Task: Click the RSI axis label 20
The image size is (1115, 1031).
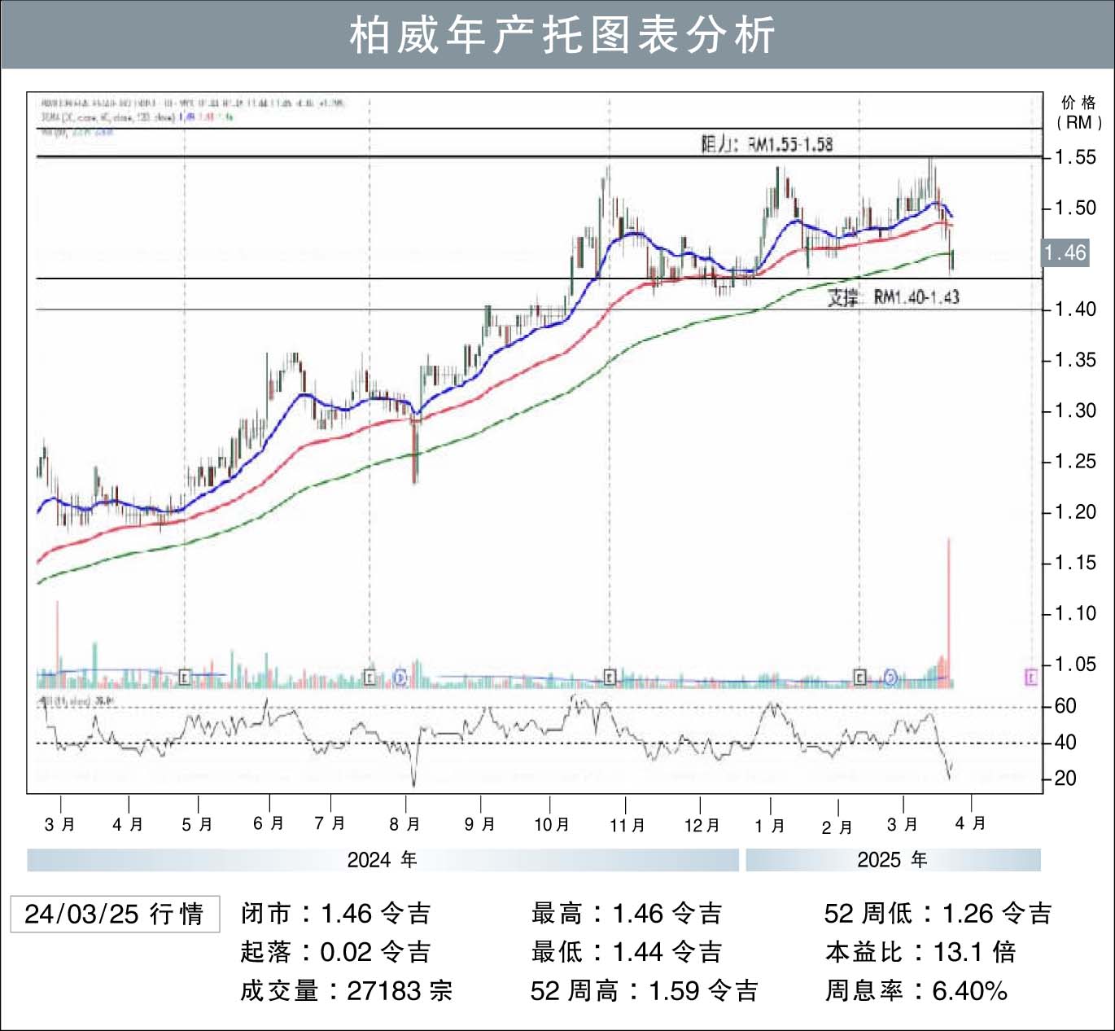Action: (1065, 779)
